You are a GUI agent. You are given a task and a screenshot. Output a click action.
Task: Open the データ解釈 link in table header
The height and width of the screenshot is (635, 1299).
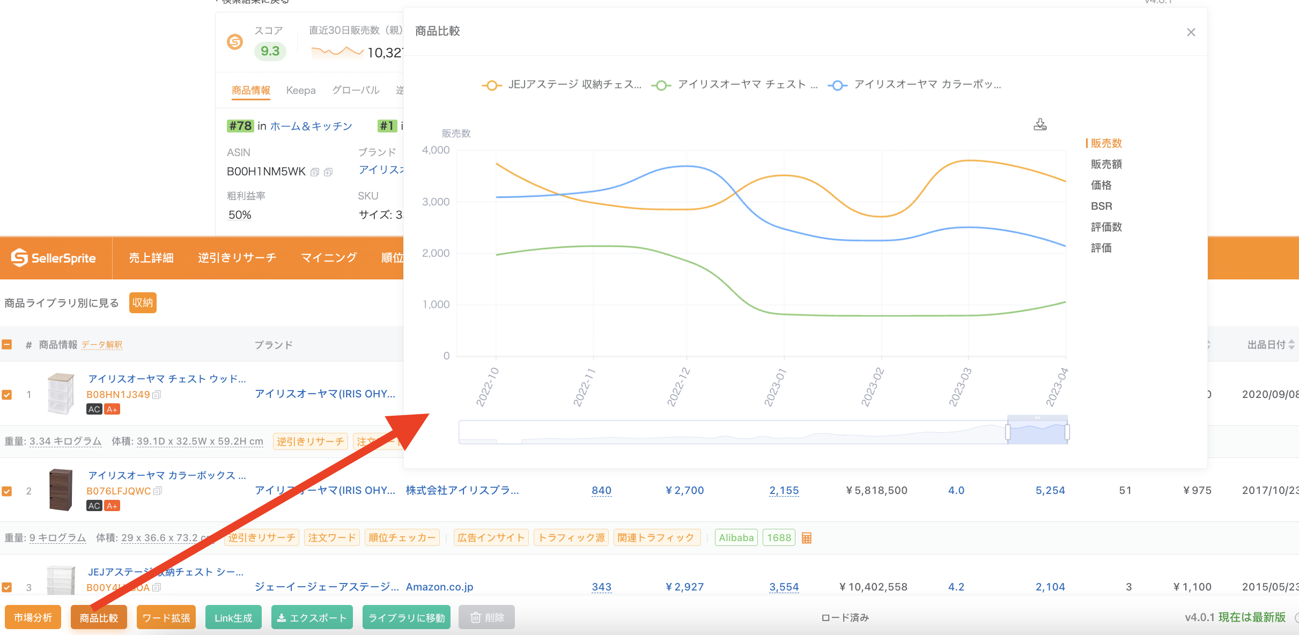(x=102, y=345)
